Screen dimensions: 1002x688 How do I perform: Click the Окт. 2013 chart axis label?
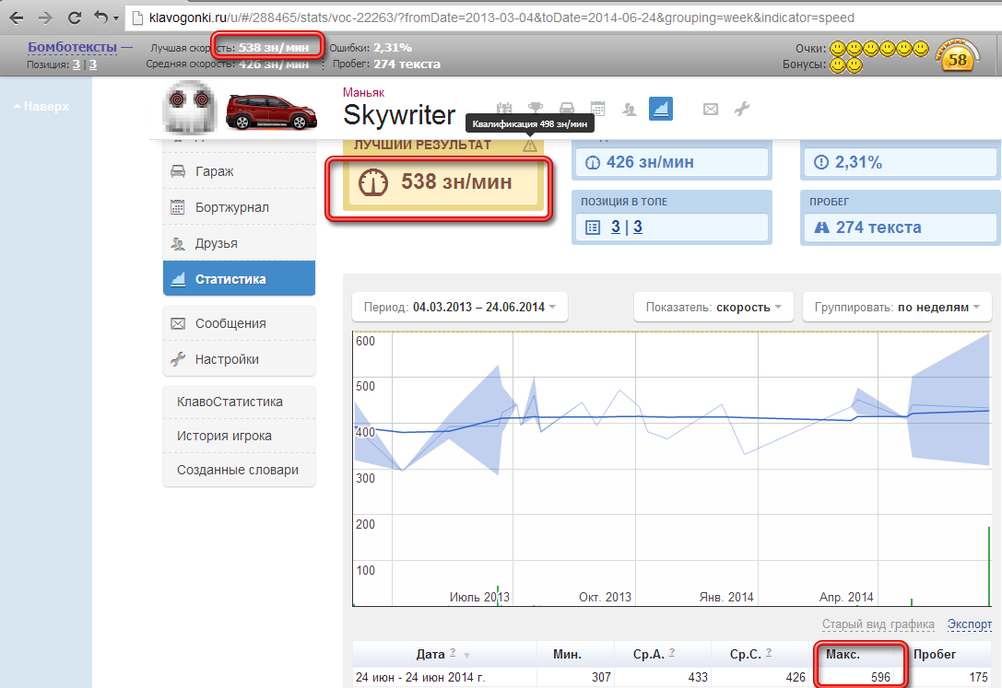605,598
